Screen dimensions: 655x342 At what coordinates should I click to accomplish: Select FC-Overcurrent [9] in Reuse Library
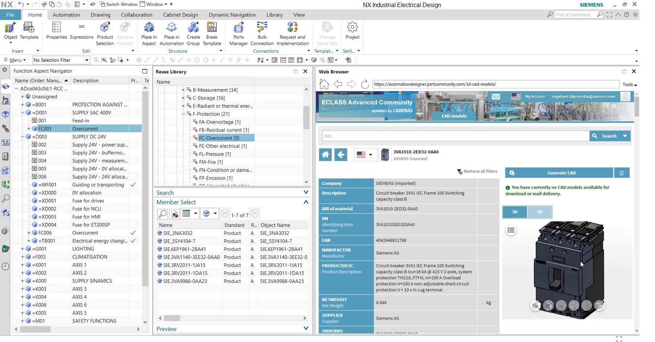click(219, 138)
